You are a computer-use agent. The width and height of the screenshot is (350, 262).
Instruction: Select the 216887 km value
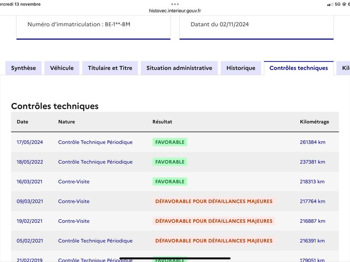point(312,221)
